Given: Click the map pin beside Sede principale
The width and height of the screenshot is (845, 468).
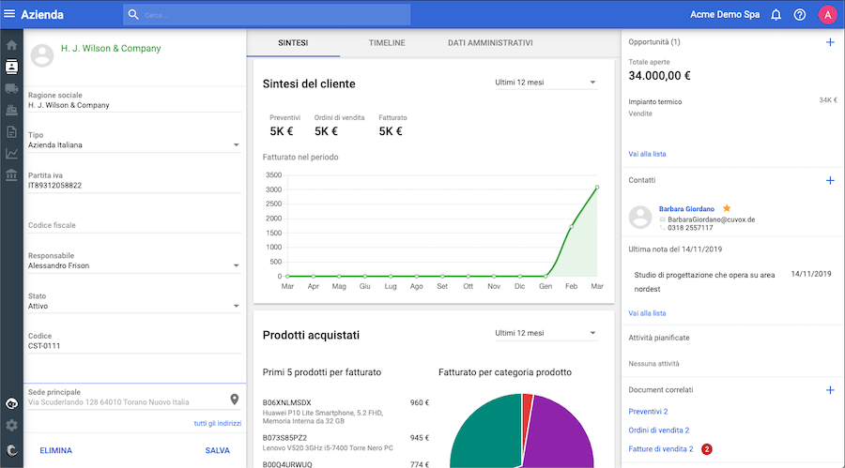Looking at the screenshot, I should [235, 400].
